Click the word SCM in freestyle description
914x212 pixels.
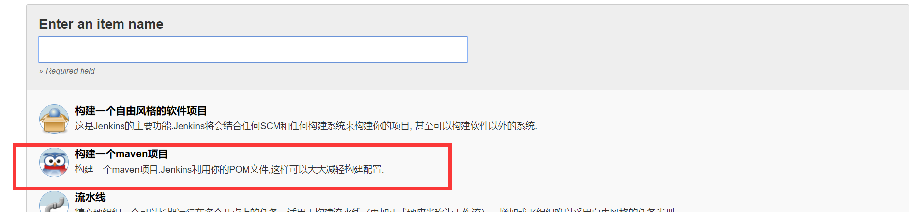[x=270, y=126]
